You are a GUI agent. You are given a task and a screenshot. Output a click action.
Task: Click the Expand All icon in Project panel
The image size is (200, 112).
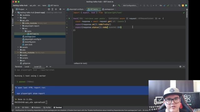point(52,9)
